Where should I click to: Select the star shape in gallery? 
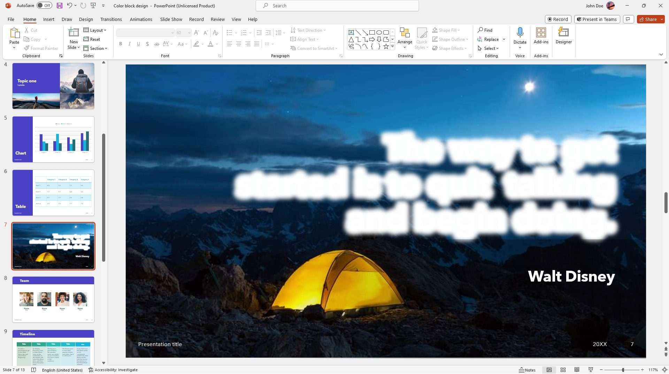coord(386,46)
